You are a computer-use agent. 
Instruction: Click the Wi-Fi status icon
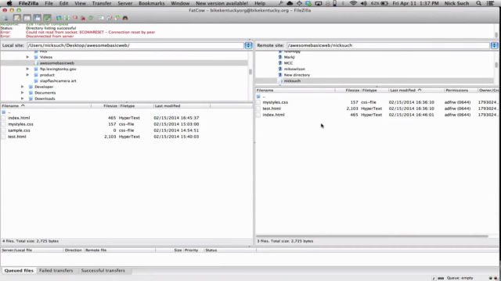coord(353,3)
